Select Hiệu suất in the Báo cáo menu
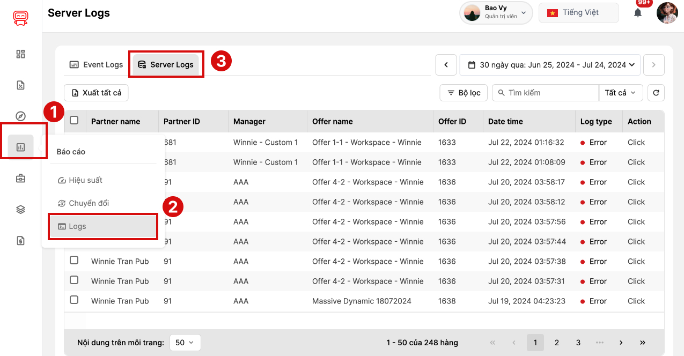Viewport: 684px width, 356px height. pos(86,180)
